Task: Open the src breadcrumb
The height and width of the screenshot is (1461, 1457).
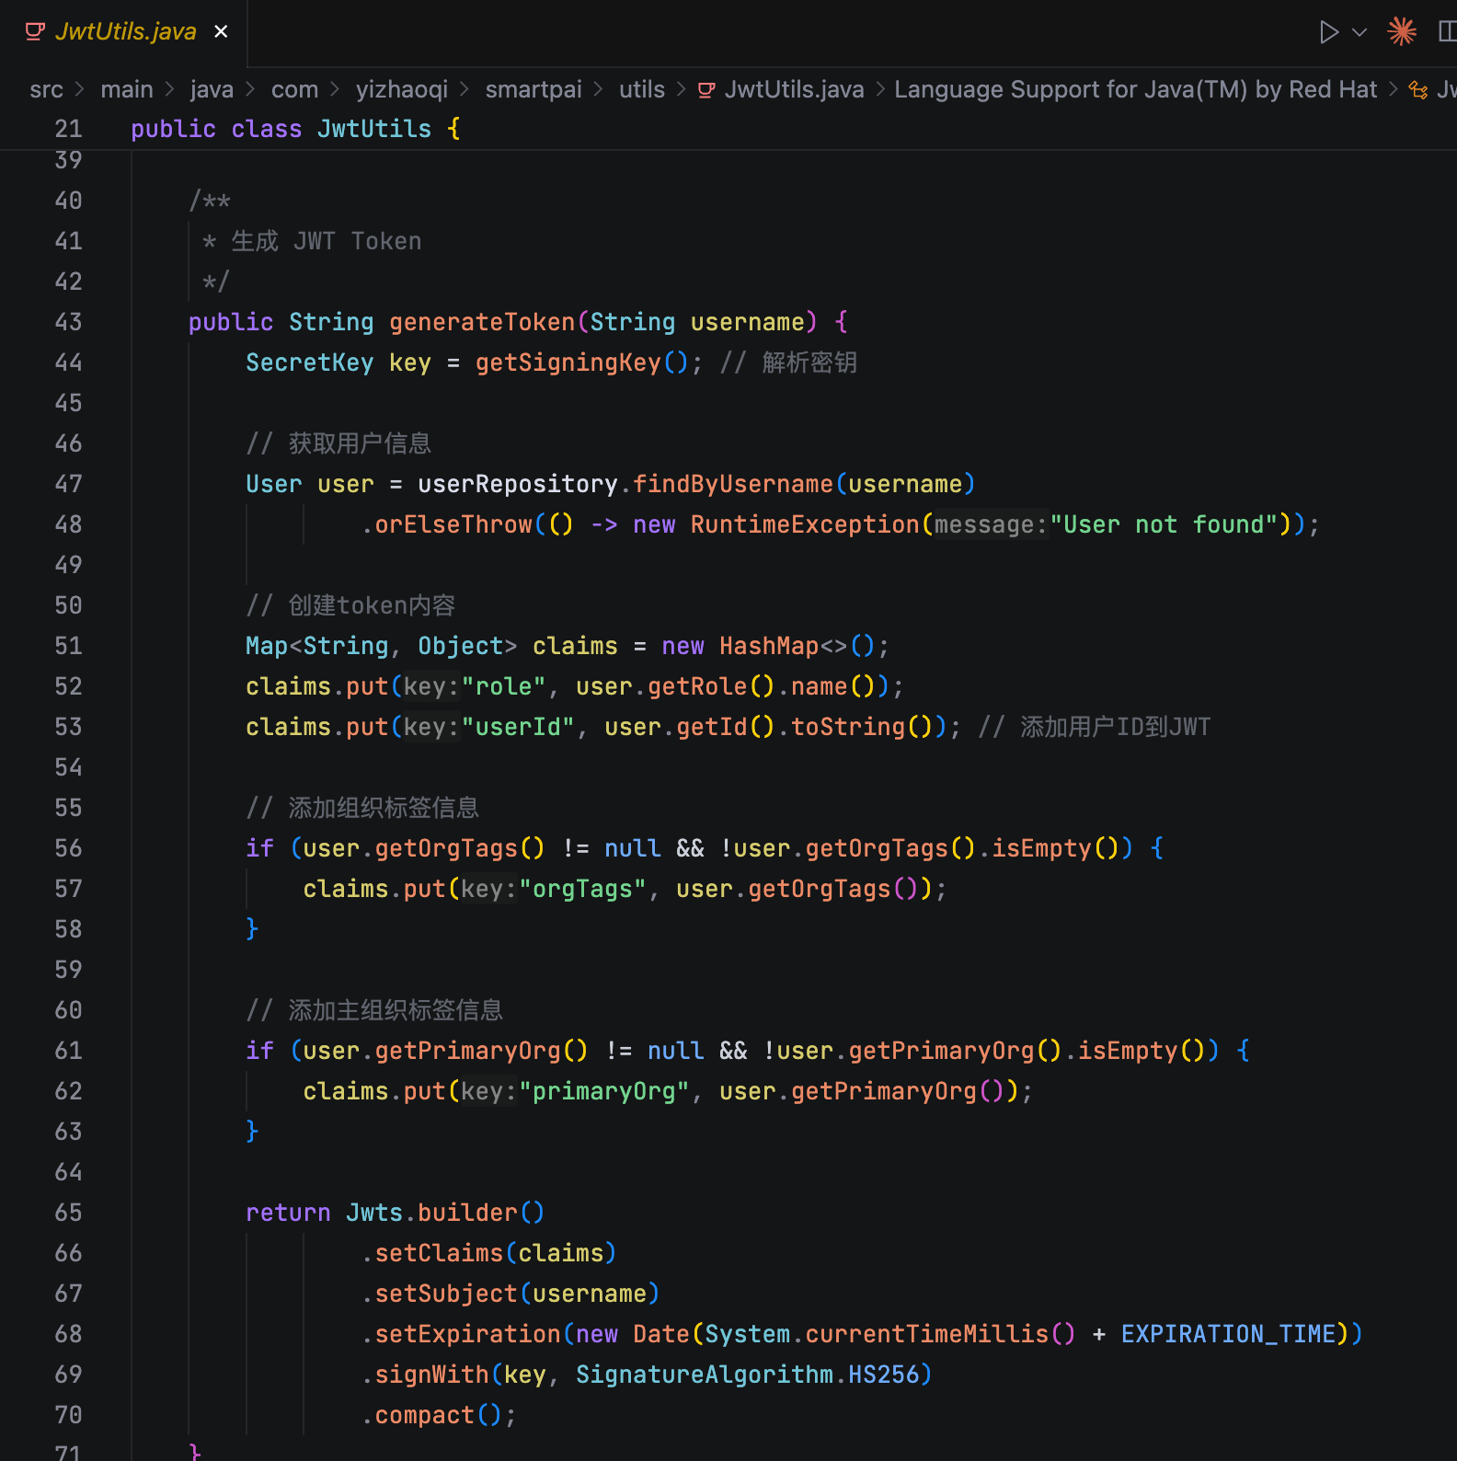Action: click(47, 89)
